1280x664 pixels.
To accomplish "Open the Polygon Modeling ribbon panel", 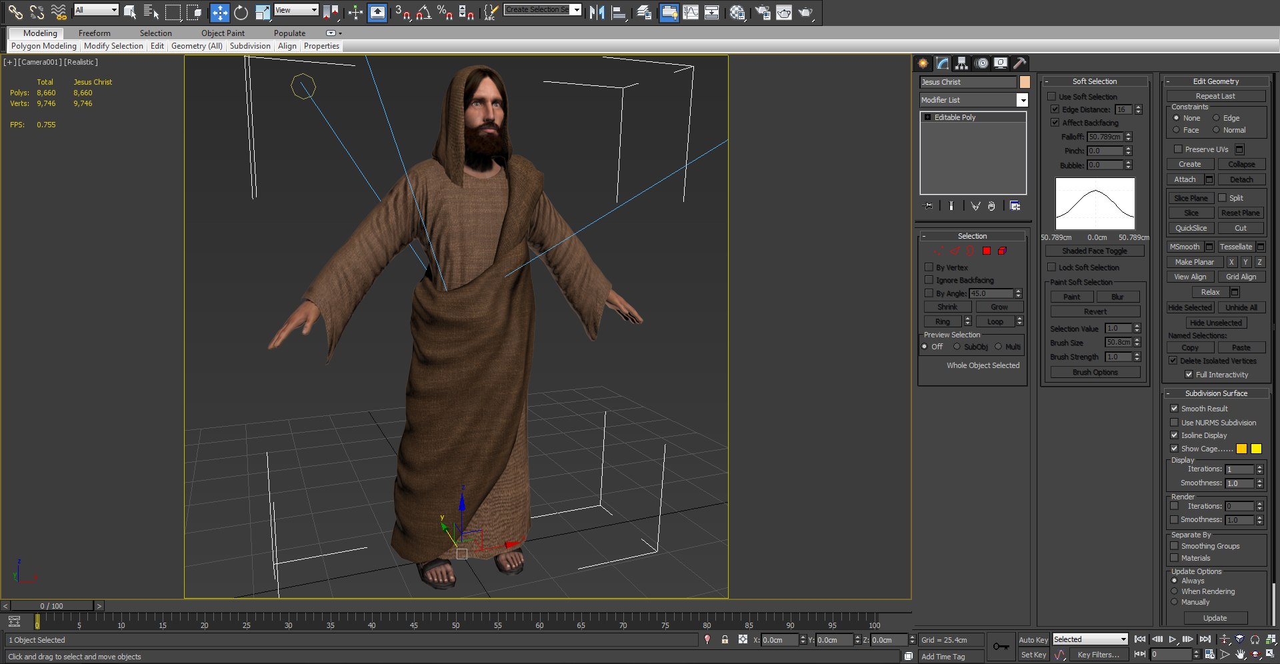I will click(x=44, y=46).
